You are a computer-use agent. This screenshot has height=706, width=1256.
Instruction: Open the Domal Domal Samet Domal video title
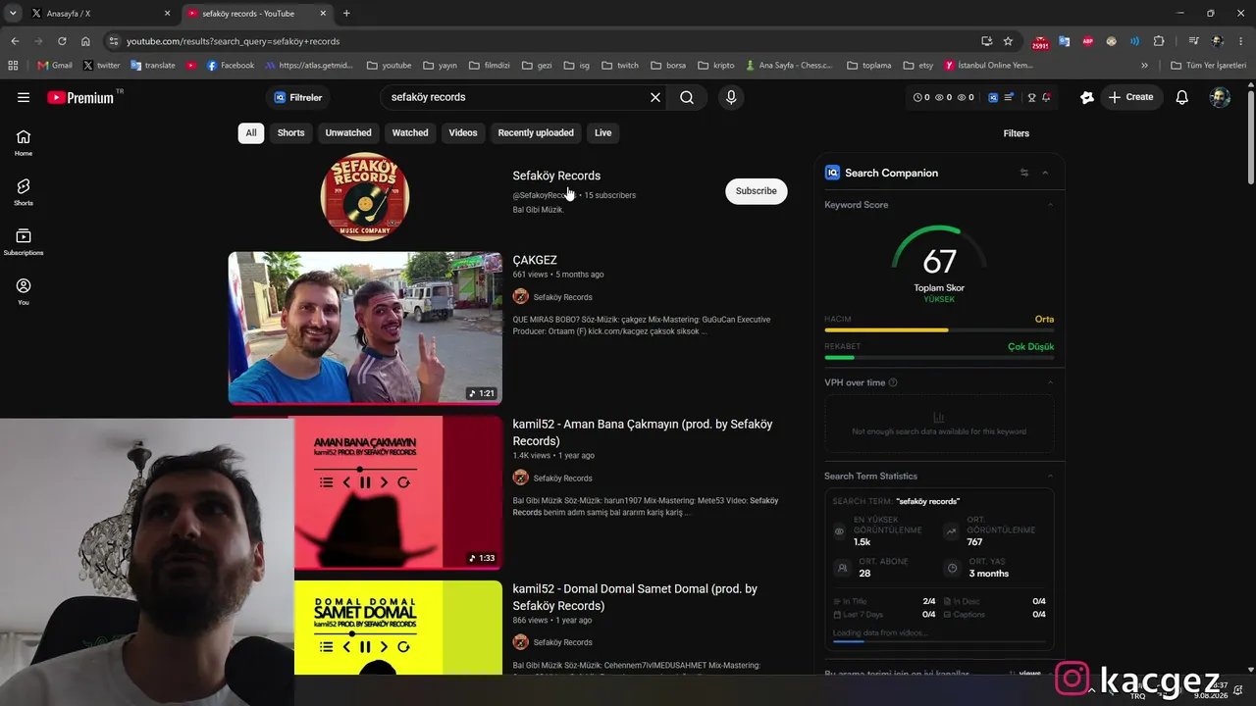(635, 597)
